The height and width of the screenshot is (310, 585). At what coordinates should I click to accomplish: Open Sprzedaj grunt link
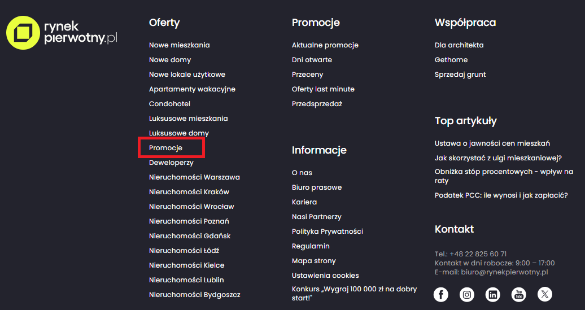(x=460, y=75)
